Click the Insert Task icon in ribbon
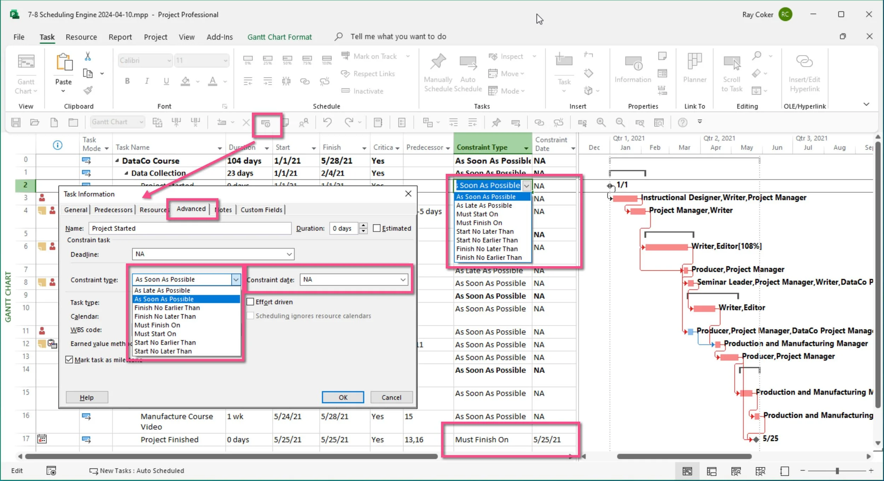Screen dimensions: 884x481 (x=564, y=60)
